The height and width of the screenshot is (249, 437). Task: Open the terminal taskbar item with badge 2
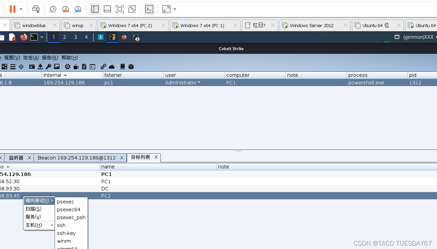136,37
